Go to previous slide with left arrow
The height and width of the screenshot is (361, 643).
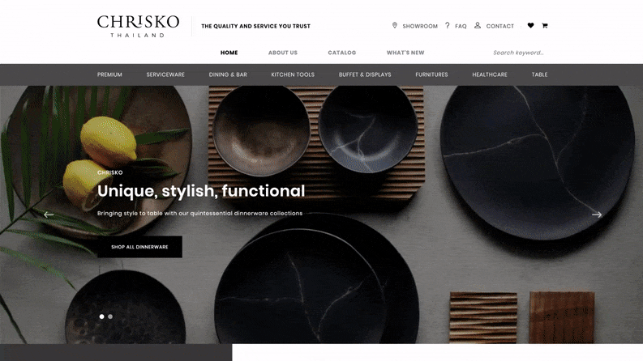[x=49, y=214]
